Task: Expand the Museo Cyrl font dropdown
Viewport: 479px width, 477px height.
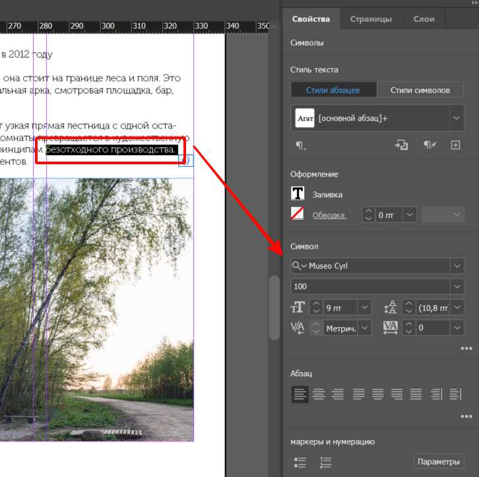Action: point(457,266)
